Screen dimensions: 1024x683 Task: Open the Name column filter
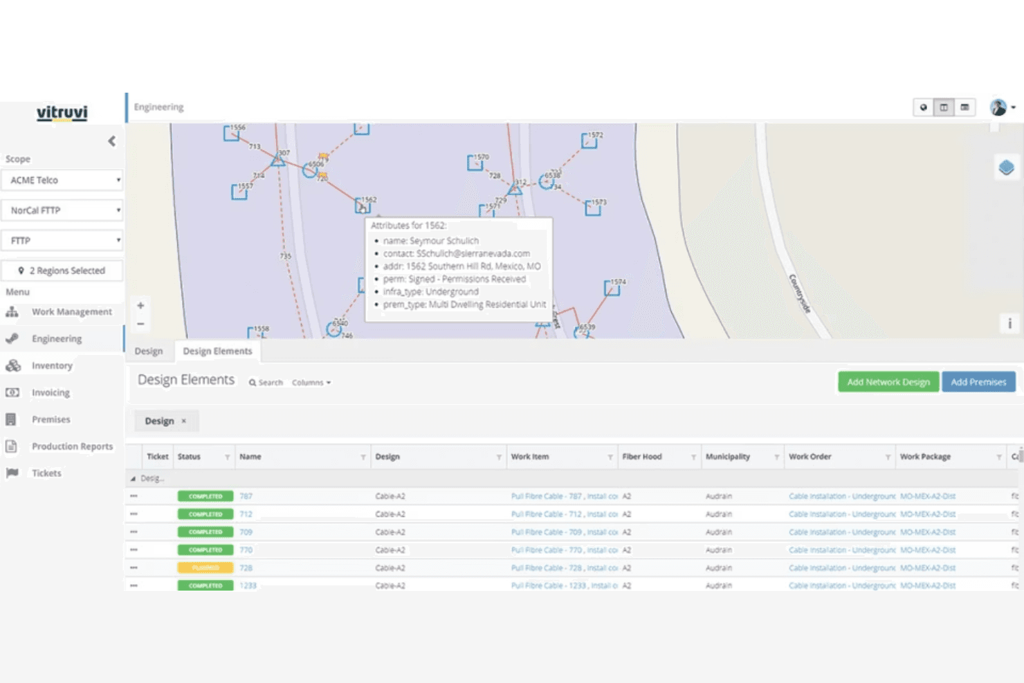click(363, 457)
